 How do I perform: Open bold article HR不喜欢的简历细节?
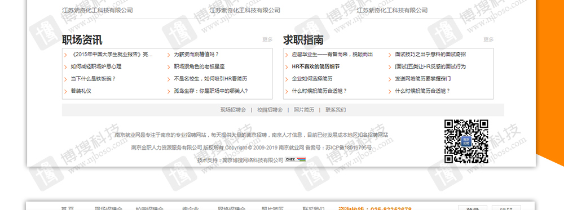coord(315,67)
